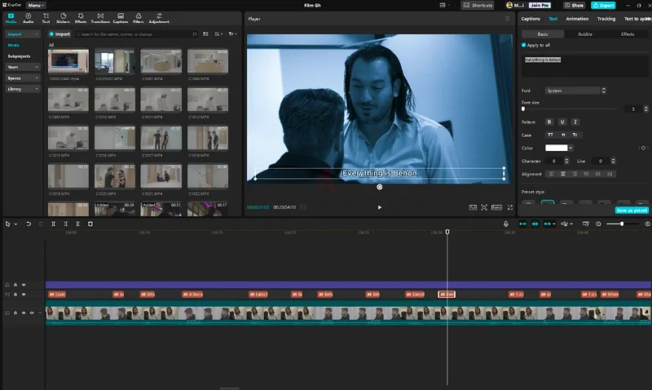Select the Media panel icon
652x390 pixels.
coord(11,18)
